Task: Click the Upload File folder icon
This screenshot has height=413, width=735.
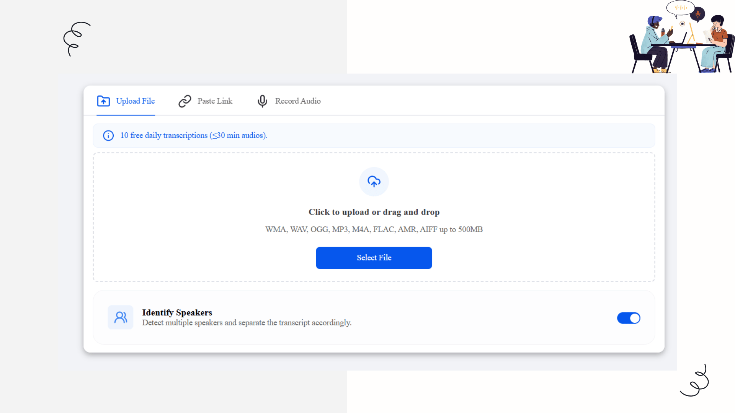Action: (103, 101)
